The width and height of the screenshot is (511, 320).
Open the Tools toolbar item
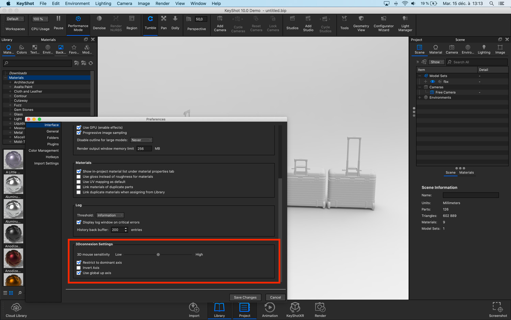click(344, 23)
